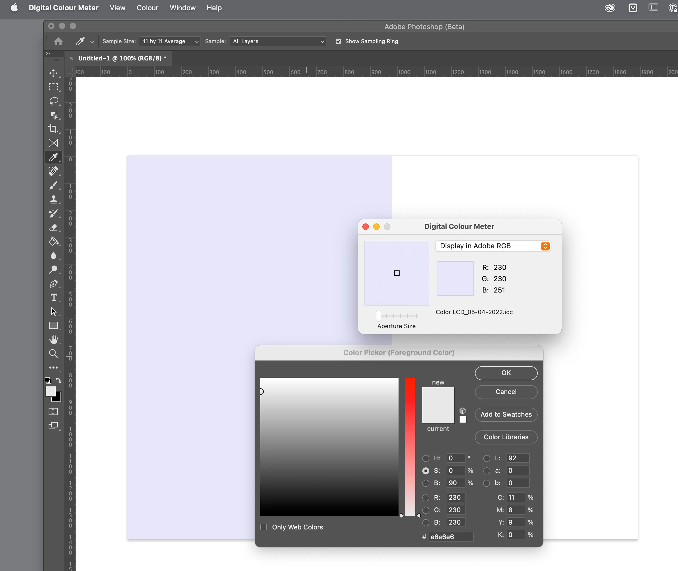Click the Color Libraries button
Viewport: 678px width, 571px height.
tap(506, 437)
